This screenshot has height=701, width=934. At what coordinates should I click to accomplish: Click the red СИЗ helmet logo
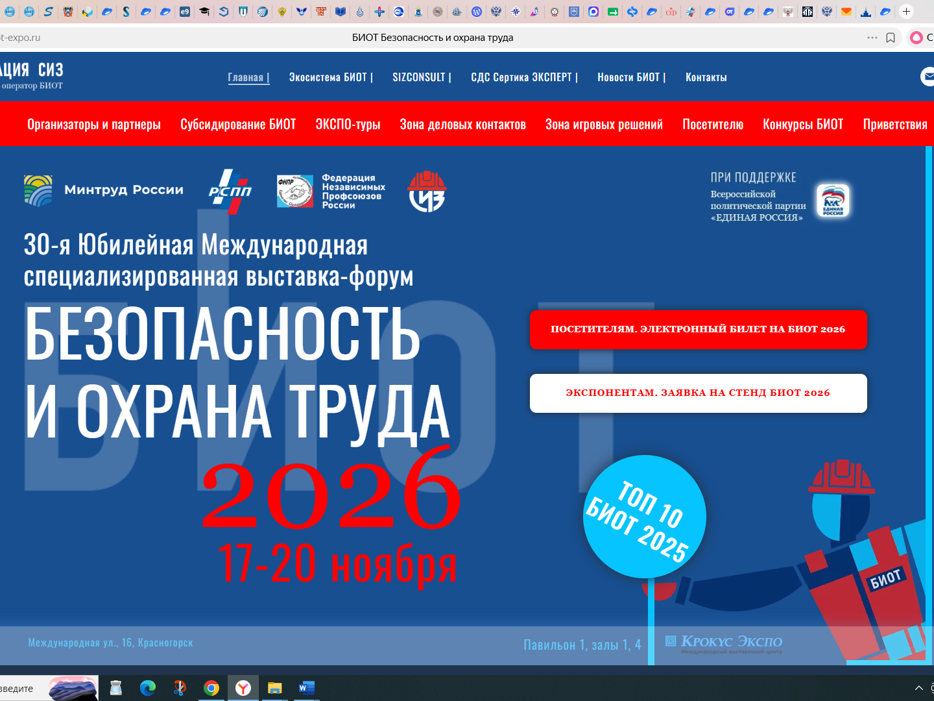click(427, 191)
